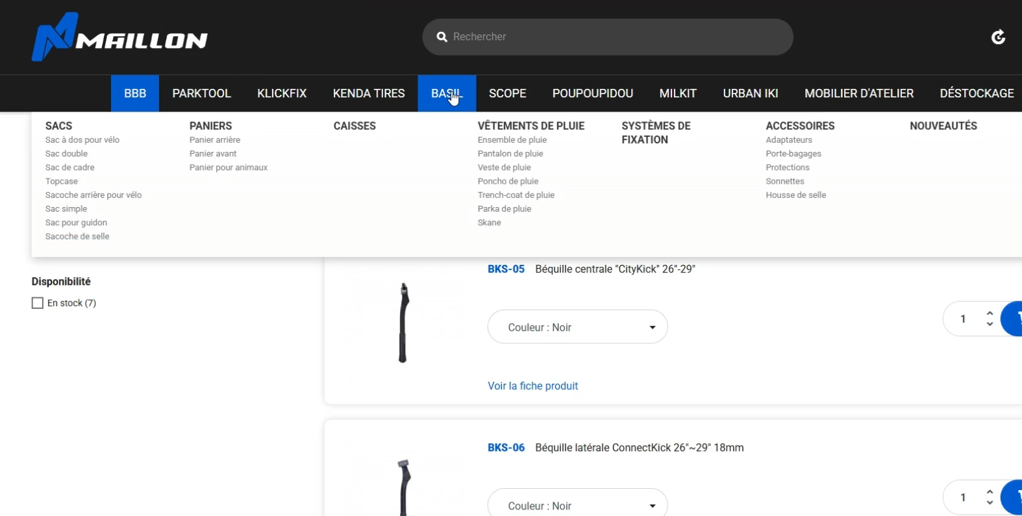1022x516 pixels.
Task: Open the BBB brand menu
Action: coord(135,93)
